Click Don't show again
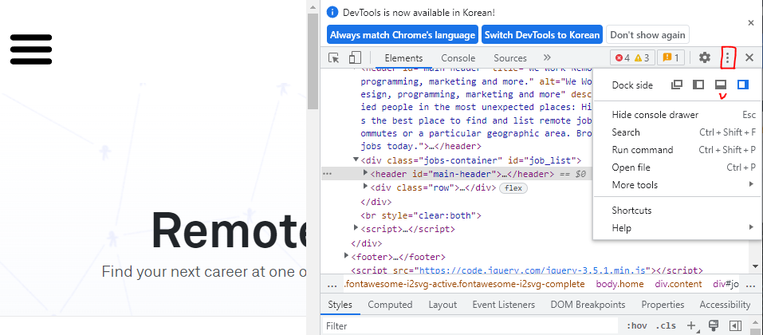763x335 pixels. pyautogui.click(x=647, y=35)
